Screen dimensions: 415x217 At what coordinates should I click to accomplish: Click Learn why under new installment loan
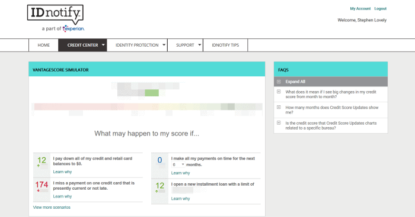pos(180,199)
